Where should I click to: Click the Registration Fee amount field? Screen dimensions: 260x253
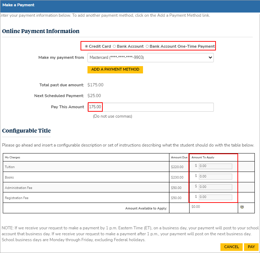tap(215, 197)
